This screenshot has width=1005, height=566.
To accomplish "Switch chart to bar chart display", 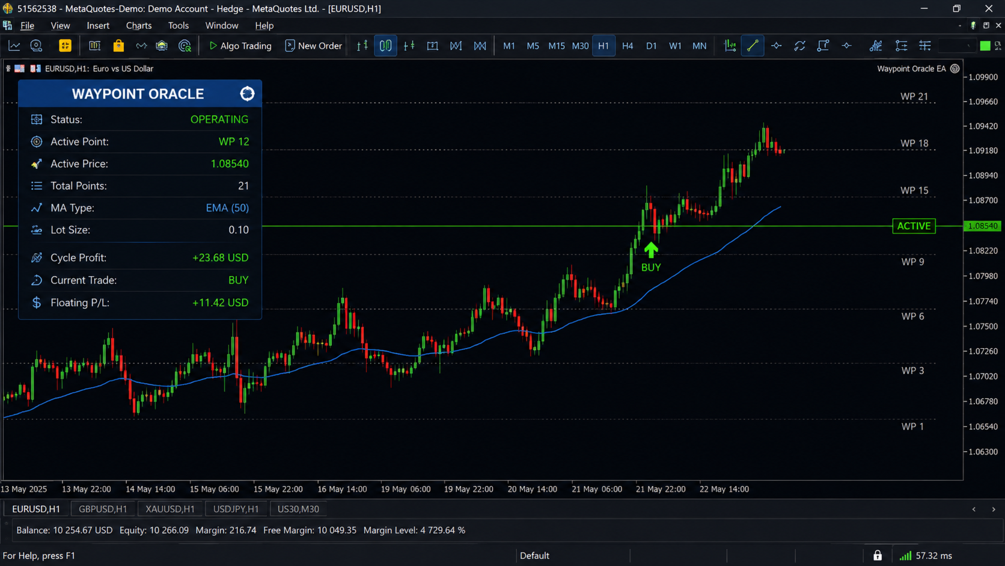I will point(362,46).
